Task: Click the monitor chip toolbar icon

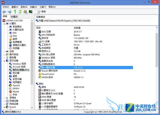Action: pos(30,12)
